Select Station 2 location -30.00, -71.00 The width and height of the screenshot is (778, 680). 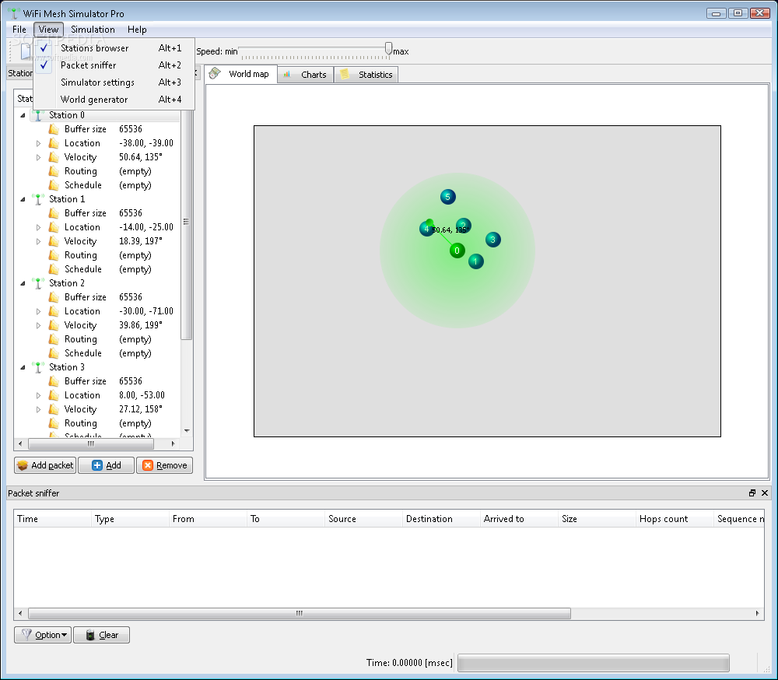coord(146,311)
